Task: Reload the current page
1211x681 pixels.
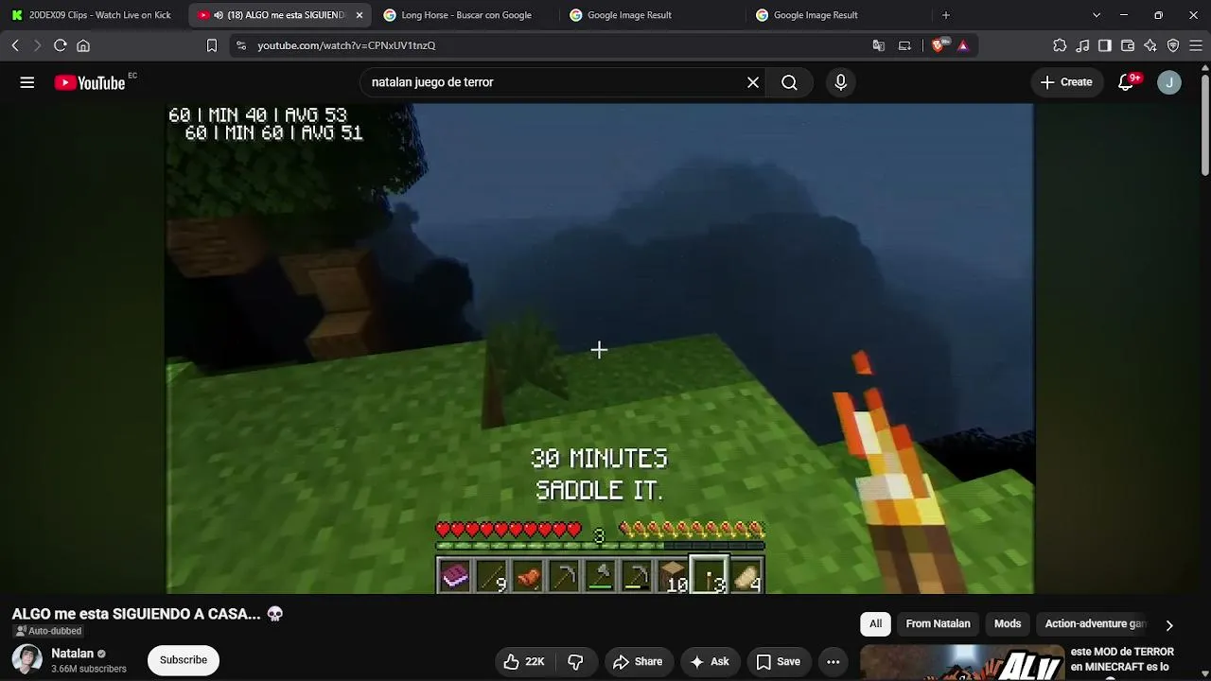Action: 61,45
